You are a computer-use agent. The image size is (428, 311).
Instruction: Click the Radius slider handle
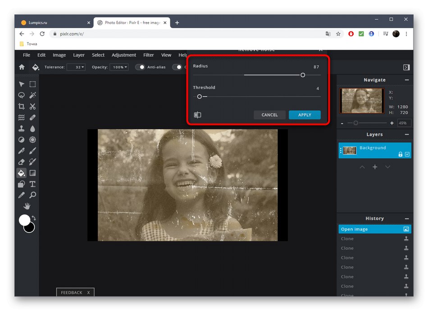pos(303,75)
